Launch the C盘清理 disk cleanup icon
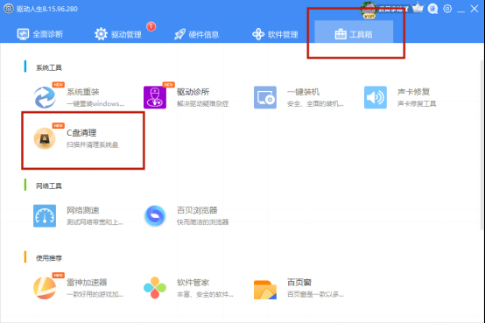 45,138
